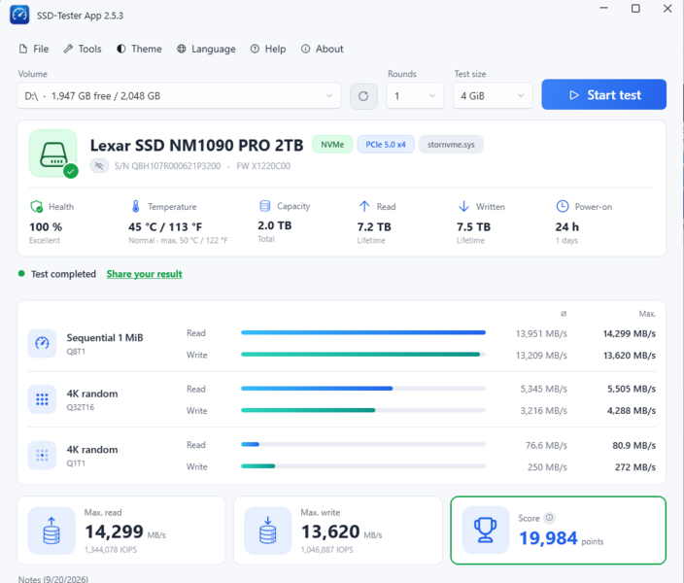Open the File menu

(x=34, y=49)
